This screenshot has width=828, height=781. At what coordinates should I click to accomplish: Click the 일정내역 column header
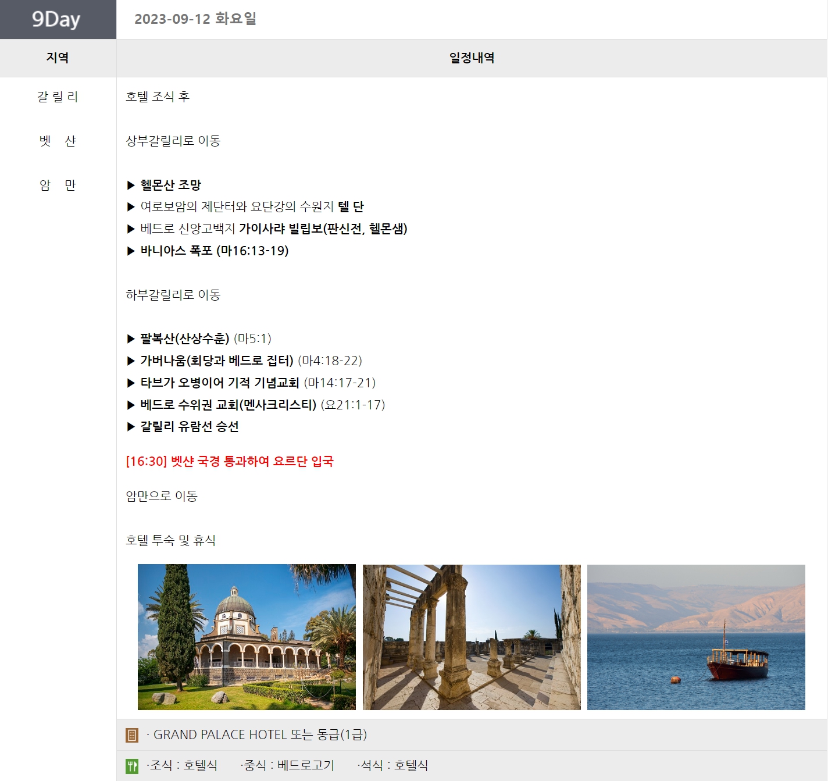point(472,58)
